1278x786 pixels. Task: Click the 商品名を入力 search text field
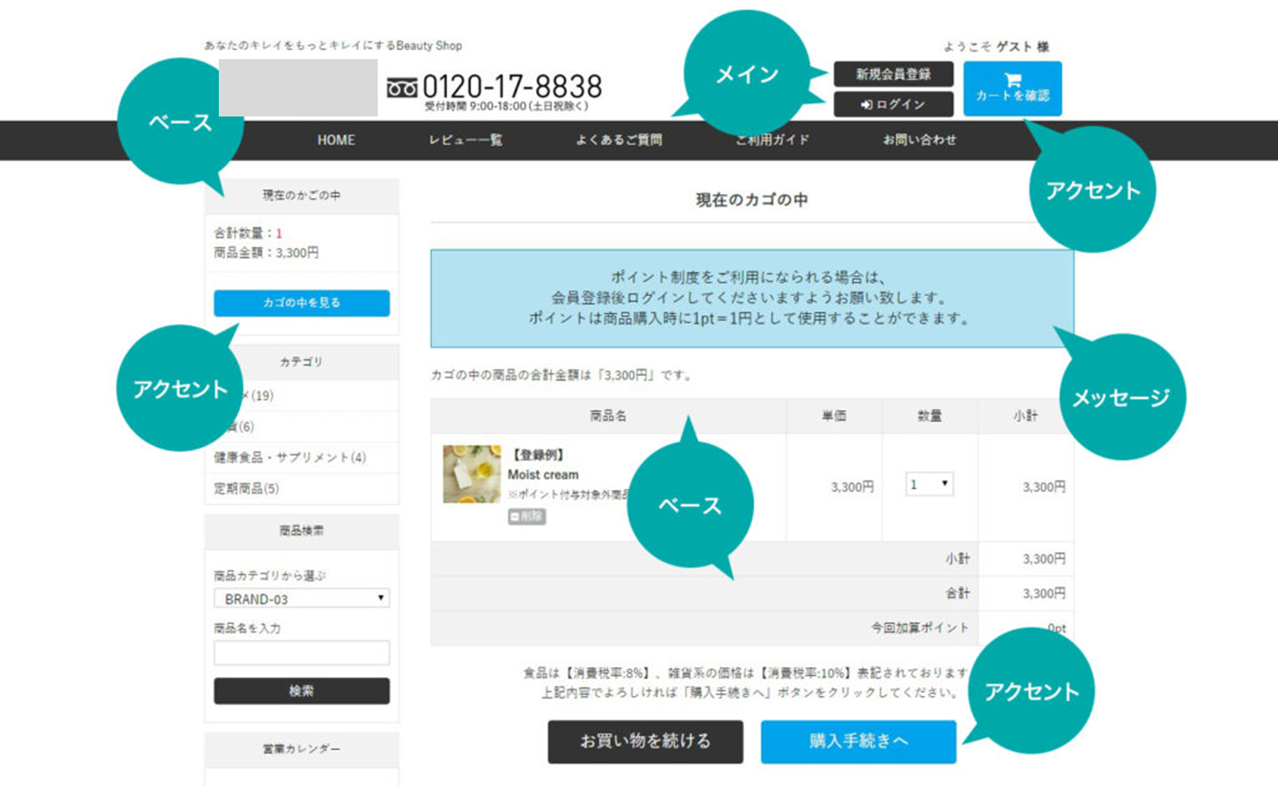click(x=301, y=653)
